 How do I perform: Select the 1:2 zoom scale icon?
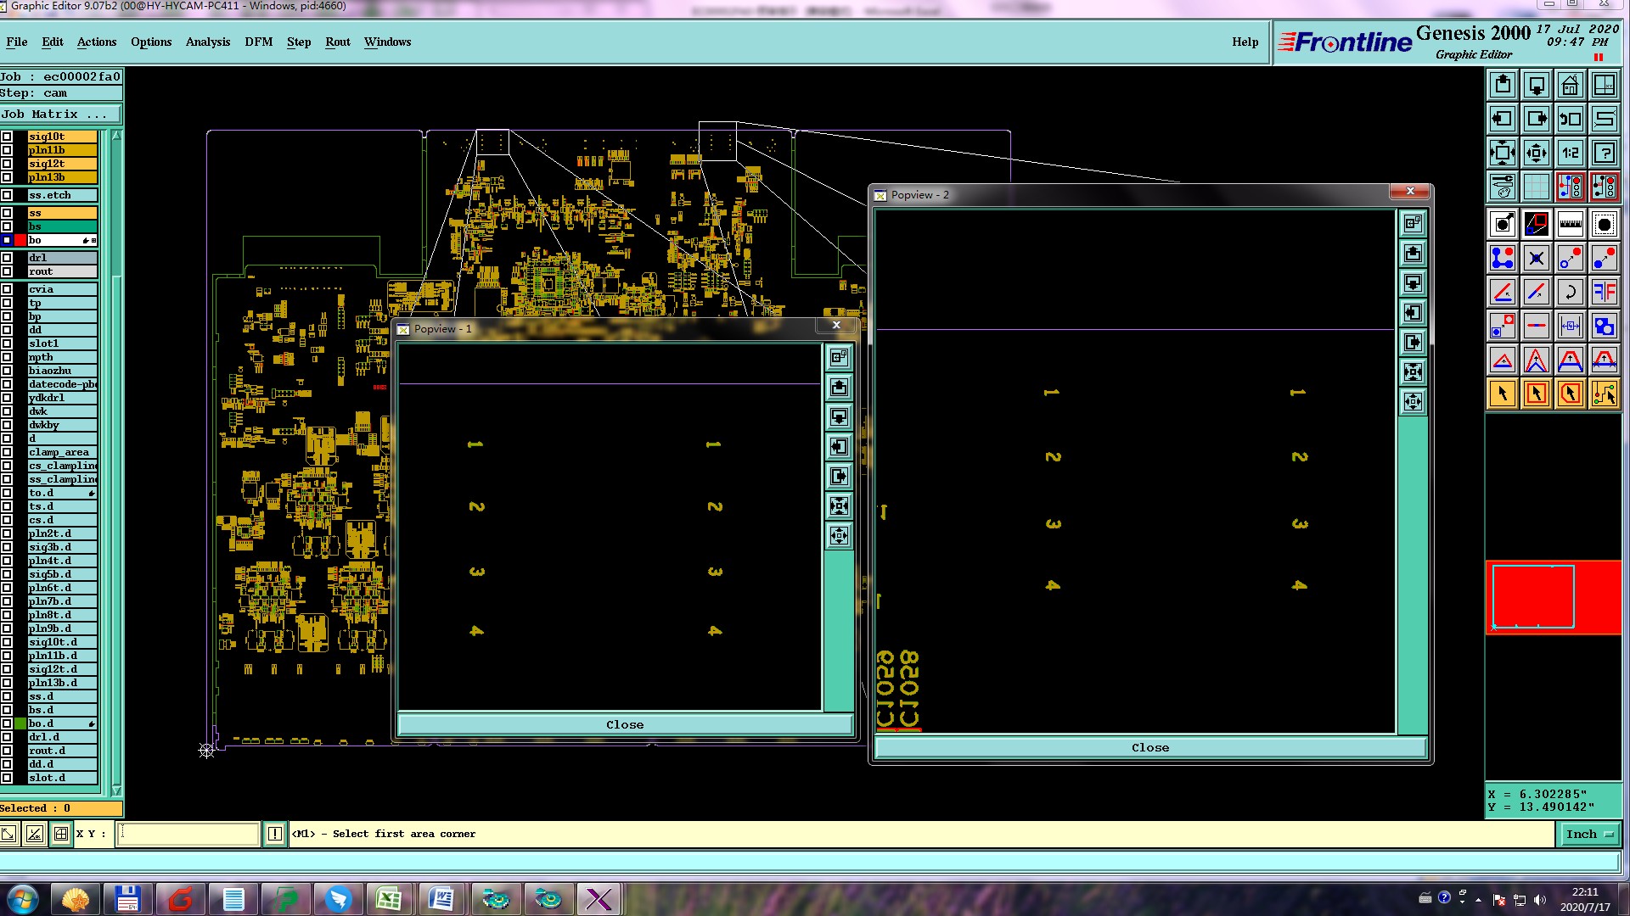click(x=1570, y=153)
